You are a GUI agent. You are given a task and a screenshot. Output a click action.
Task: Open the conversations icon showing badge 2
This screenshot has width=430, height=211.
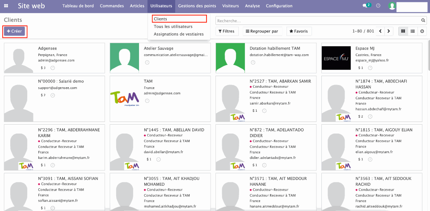(x=367, y=5)
